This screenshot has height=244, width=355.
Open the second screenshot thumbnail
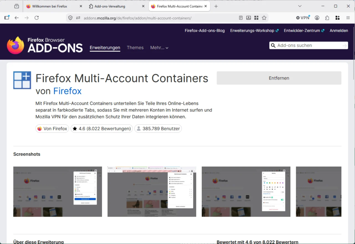pyautogui.click(x=152, y=192)
